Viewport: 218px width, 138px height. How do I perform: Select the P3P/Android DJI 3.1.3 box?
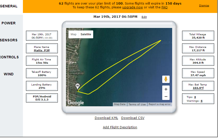pyautogui.click(x=42, y=98)
